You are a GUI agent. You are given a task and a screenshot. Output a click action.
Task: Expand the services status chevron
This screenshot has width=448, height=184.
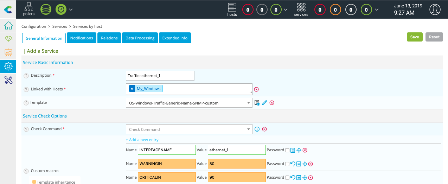377,9
